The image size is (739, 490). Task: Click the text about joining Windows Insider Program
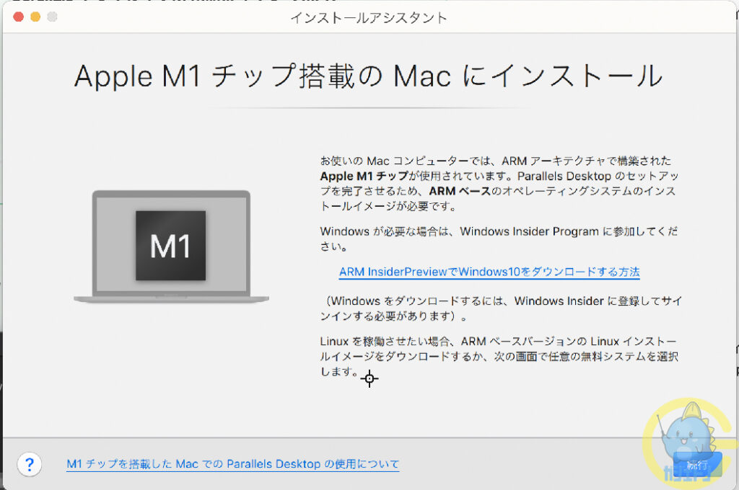499,239
